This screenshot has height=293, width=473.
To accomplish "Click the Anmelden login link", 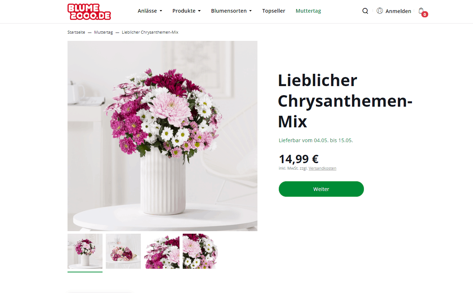I will [398, 11].
